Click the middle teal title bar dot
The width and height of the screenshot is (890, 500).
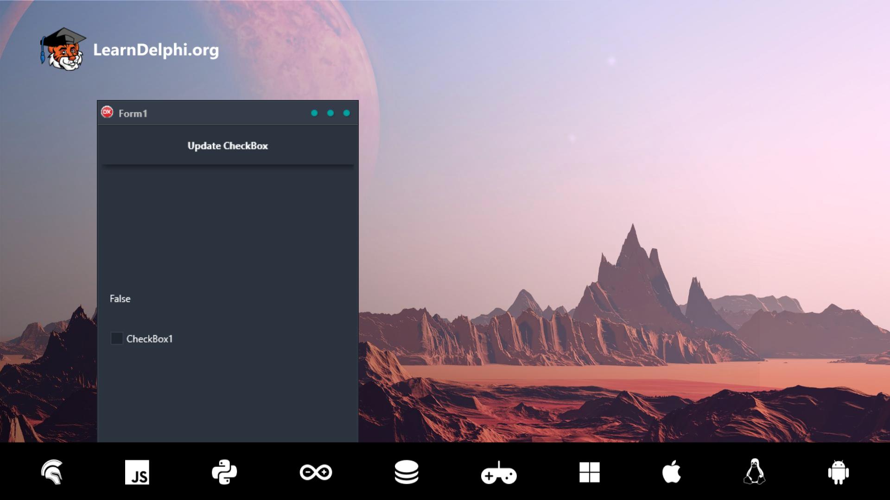331,113
